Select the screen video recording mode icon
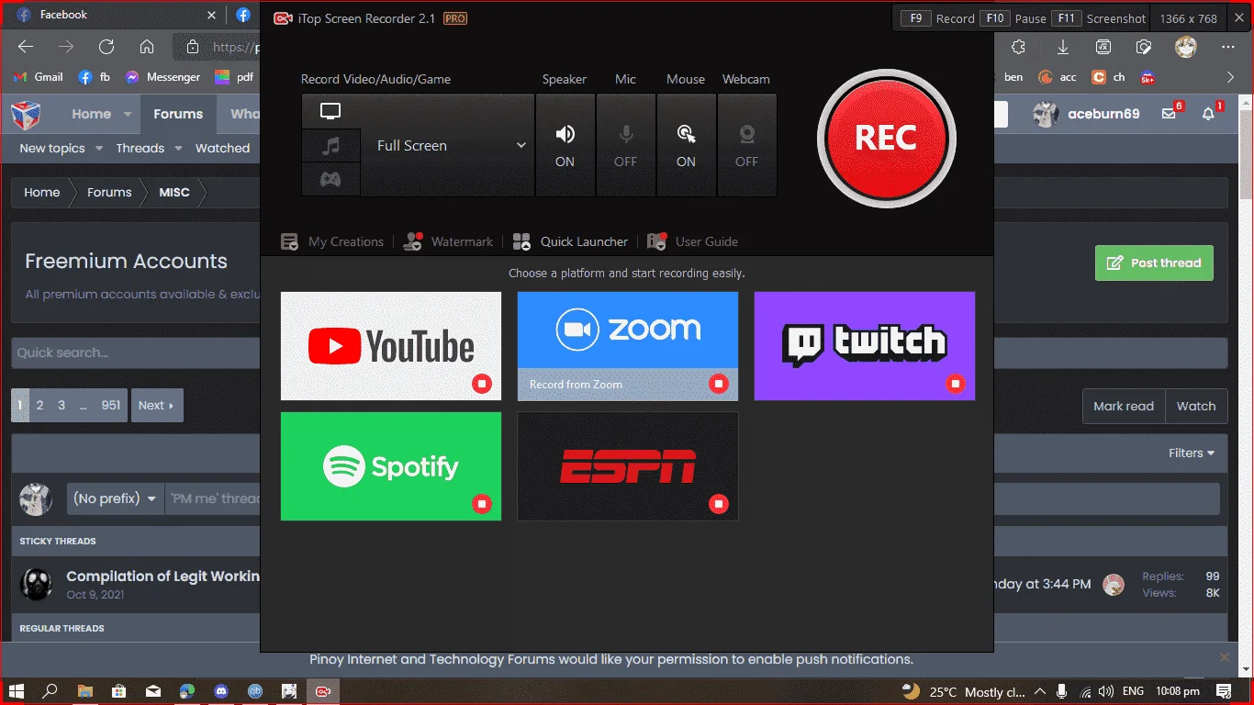Viewport: 1254px width, 705px height. coord(330,112)
